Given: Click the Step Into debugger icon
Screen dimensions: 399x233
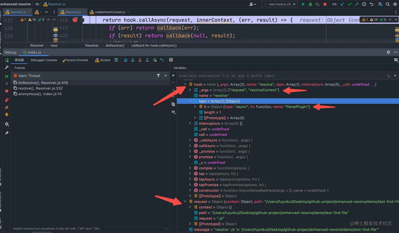Looking at the screenshot, I should 133,60.
